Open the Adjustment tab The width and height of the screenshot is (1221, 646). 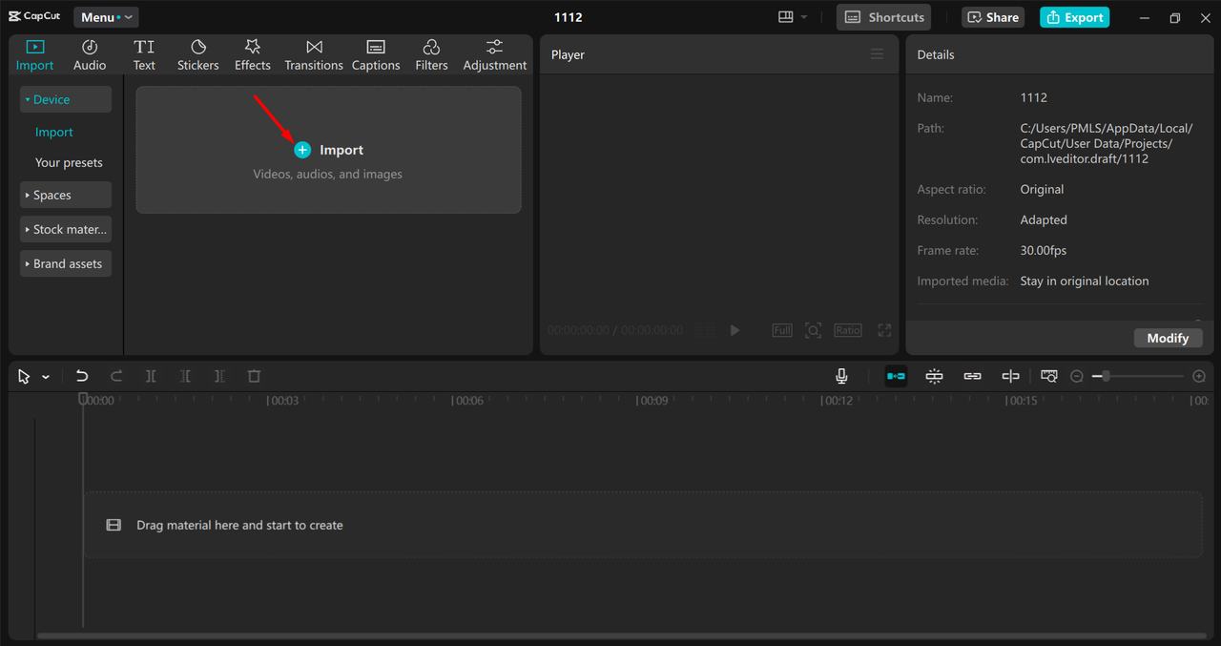(x=494, y=55)
